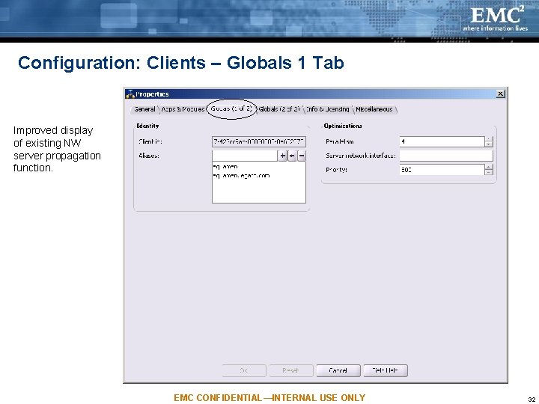This screenshot has height=404, width=539.
Task: Open the Apps & Modules tab
Action: click(x=183, y=109)
